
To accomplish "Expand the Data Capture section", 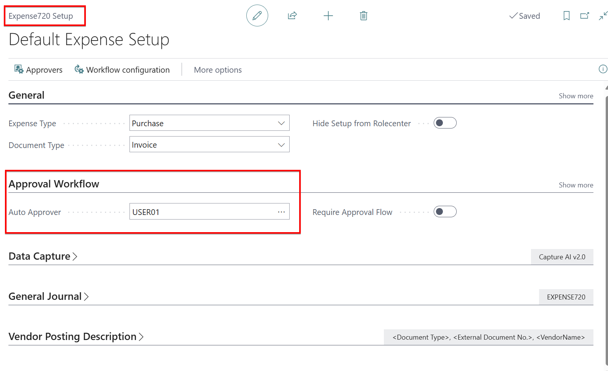I will 43,256.
